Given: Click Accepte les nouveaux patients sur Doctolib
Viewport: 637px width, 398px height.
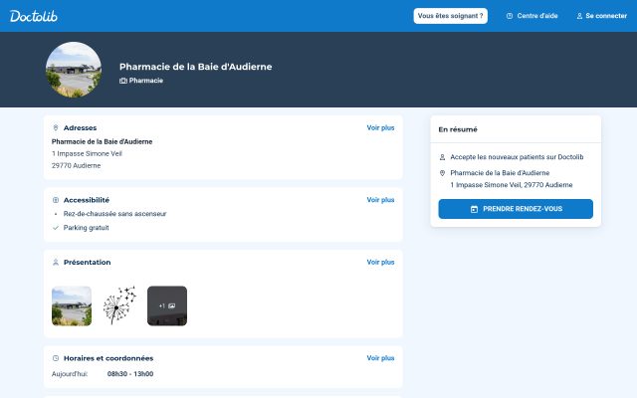Looking at the screenshot, I should point(517,157).
